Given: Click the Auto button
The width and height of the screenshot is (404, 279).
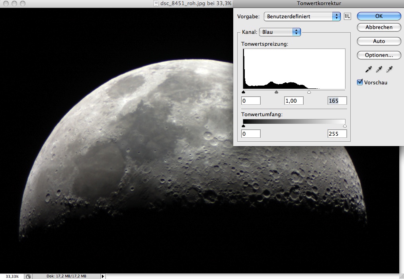Looking at the screenshot, I should click(379, 41).
